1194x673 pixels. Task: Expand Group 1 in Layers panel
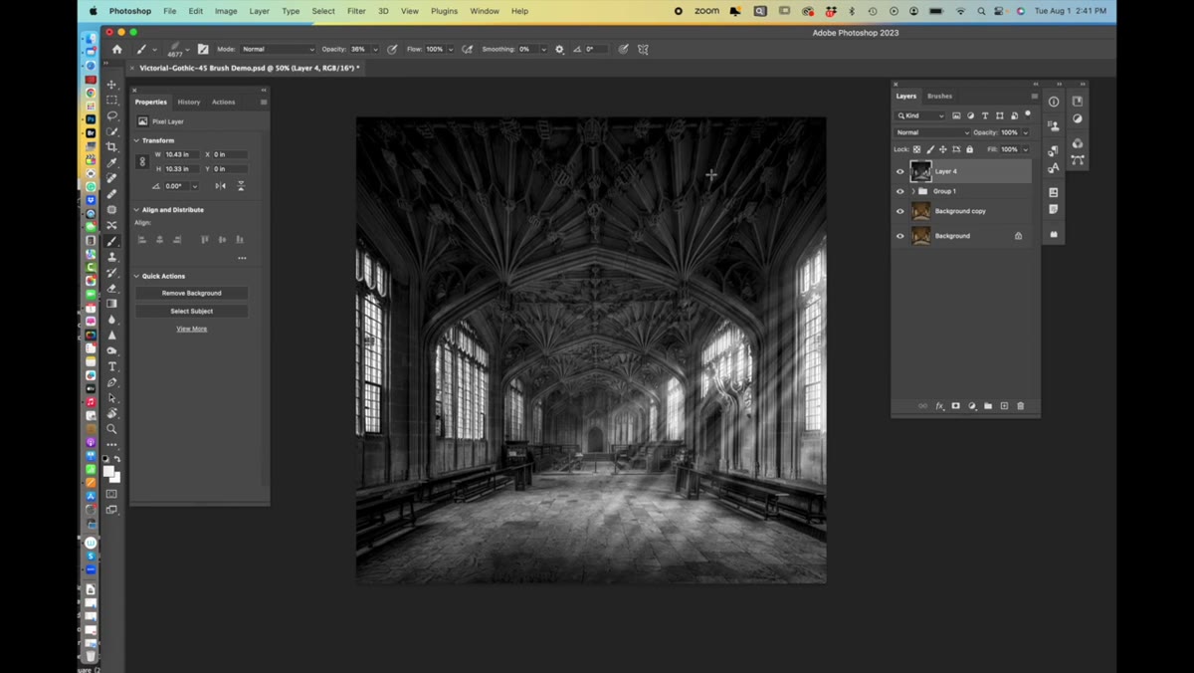coord(913,191)
